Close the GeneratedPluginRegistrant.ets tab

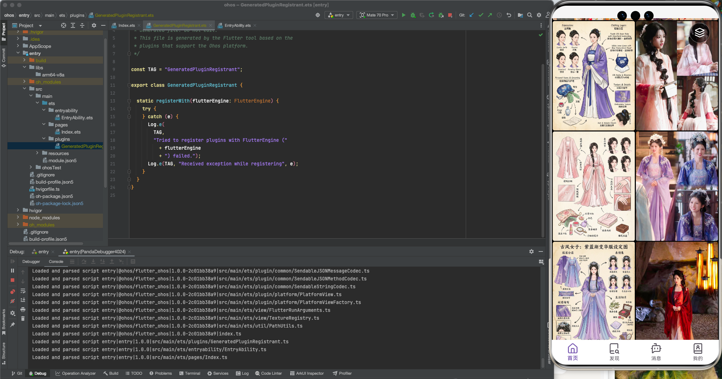211,25
